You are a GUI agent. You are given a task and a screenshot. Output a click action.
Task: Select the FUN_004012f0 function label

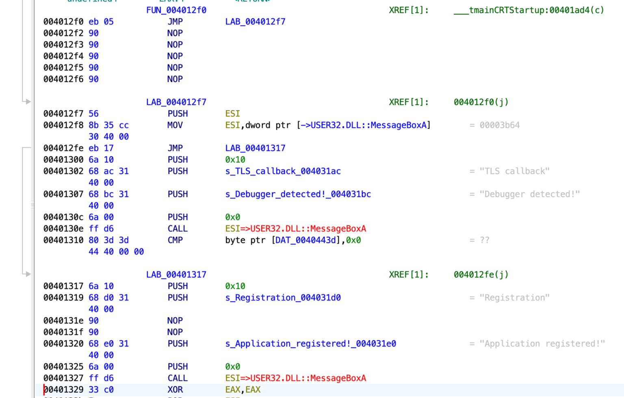[x=176, y=10]
